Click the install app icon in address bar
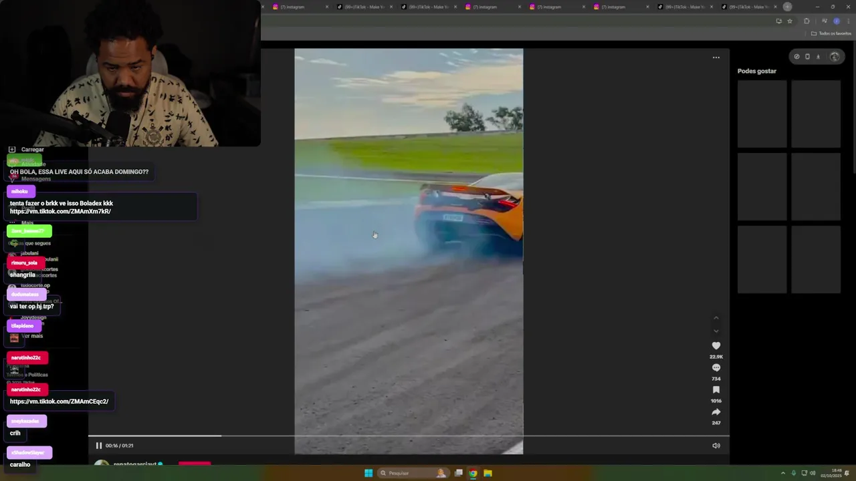Viewport: 856px width, 481px height. tap(778, 21)
